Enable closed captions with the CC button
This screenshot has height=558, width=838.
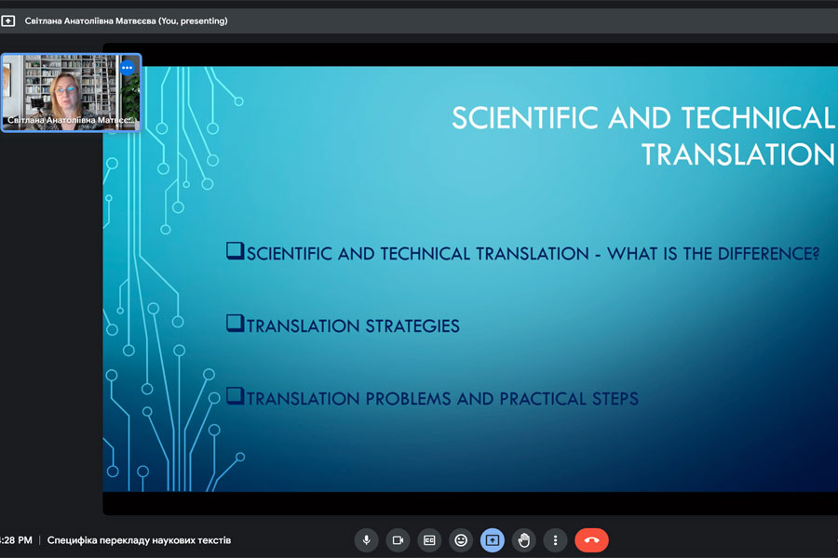[x=429, y=539]
